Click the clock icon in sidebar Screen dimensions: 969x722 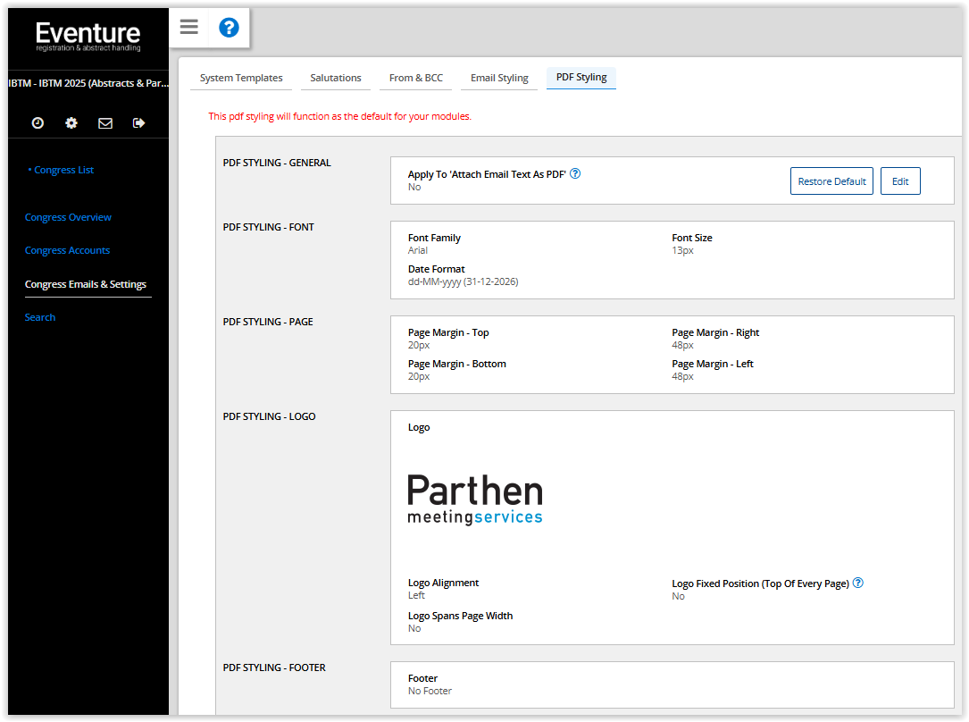click(38, 123)
